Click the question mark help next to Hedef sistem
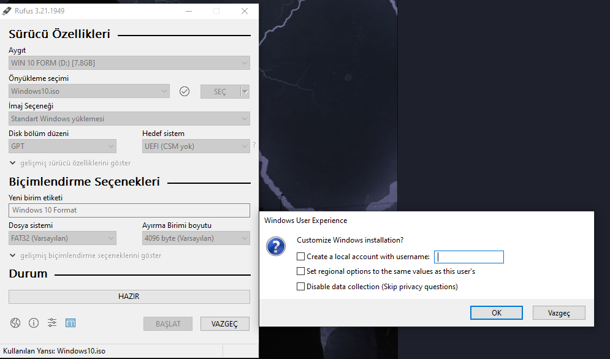 tap(254, 145)
